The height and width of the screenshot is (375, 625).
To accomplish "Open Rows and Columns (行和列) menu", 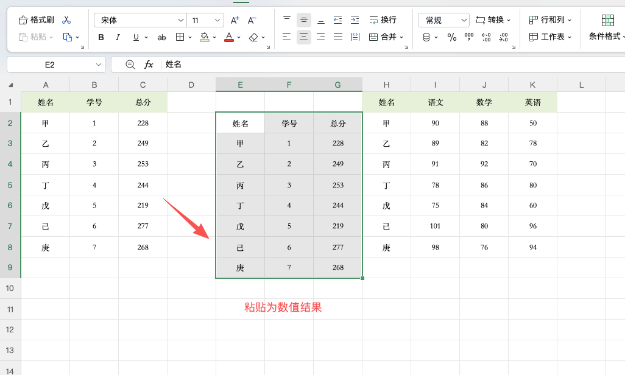I will (550, 19).
